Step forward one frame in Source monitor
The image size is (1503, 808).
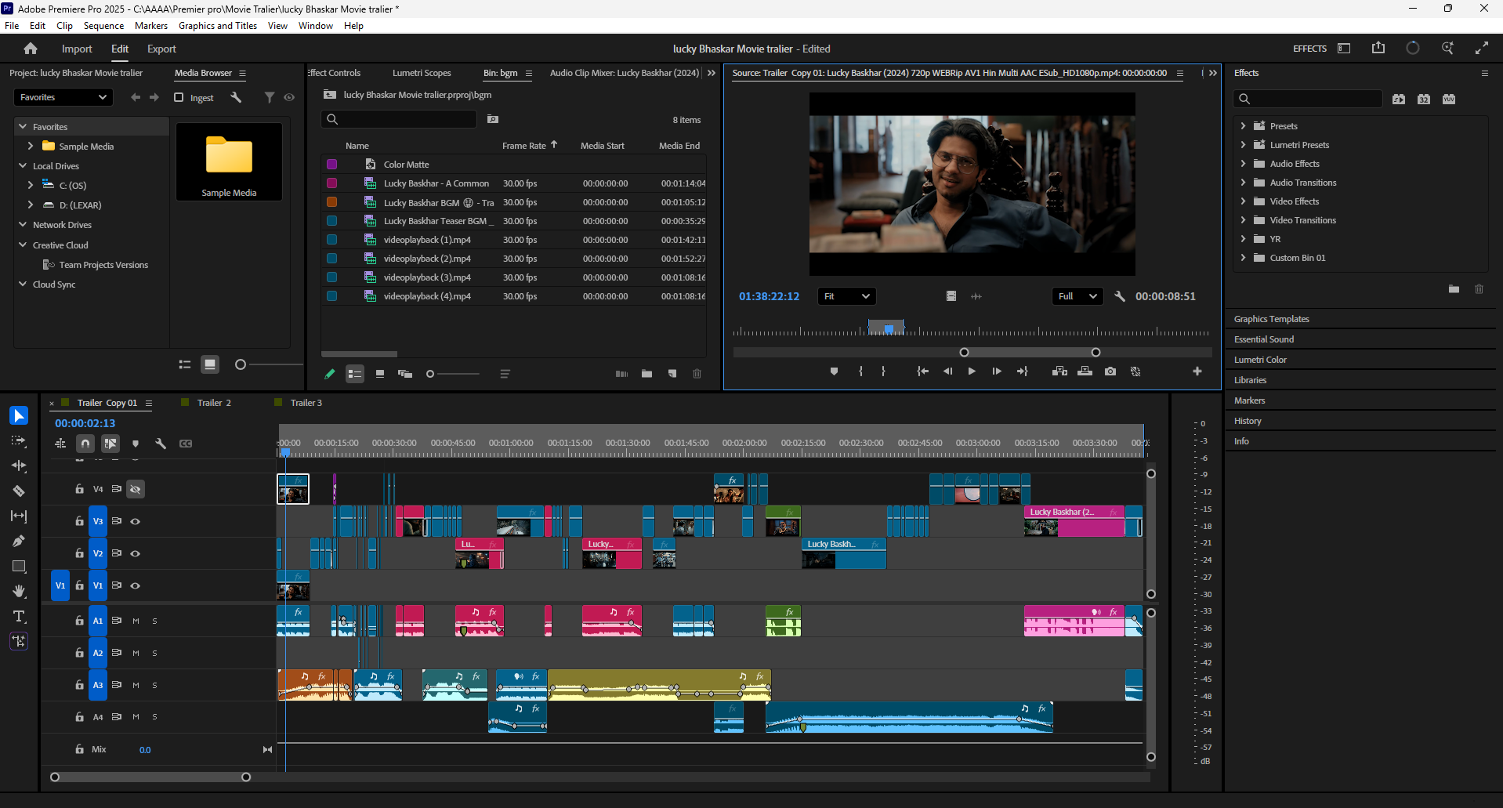(997, 371)
